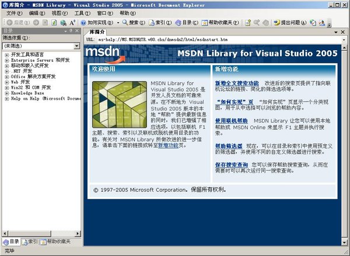Viewport: 350px width, 256px height.
Task: Expand the Web 开发 tree node
Action: 7,82
